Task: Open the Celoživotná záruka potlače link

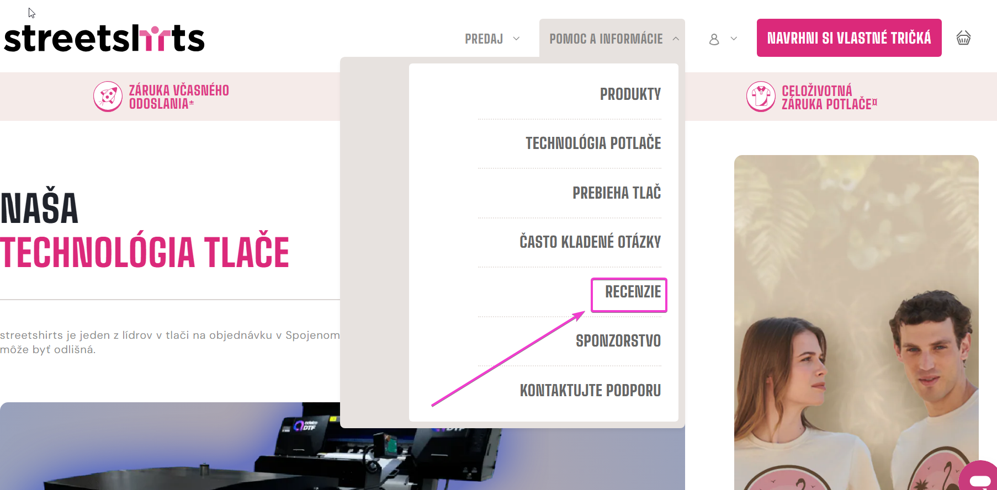Action: (x=829, y=97)
